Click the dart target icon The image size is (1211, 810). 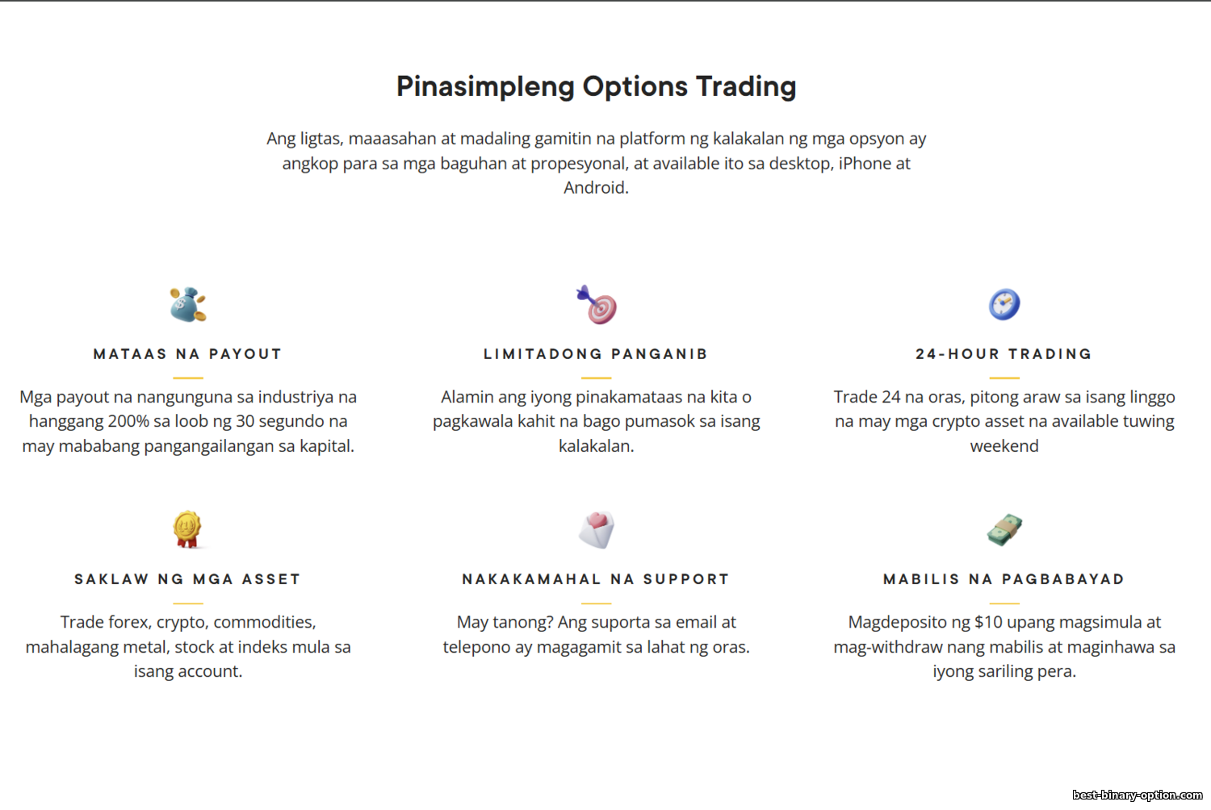597,305
